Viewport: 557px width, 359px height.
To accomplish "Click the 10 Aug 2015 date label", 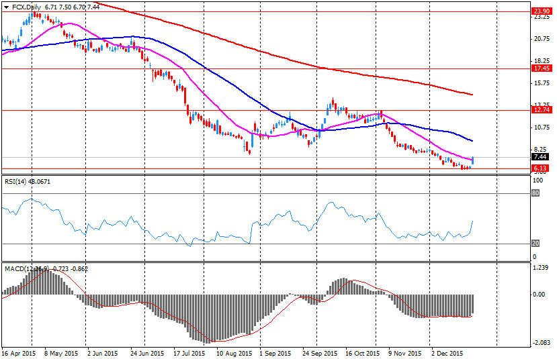I will 234,354.
